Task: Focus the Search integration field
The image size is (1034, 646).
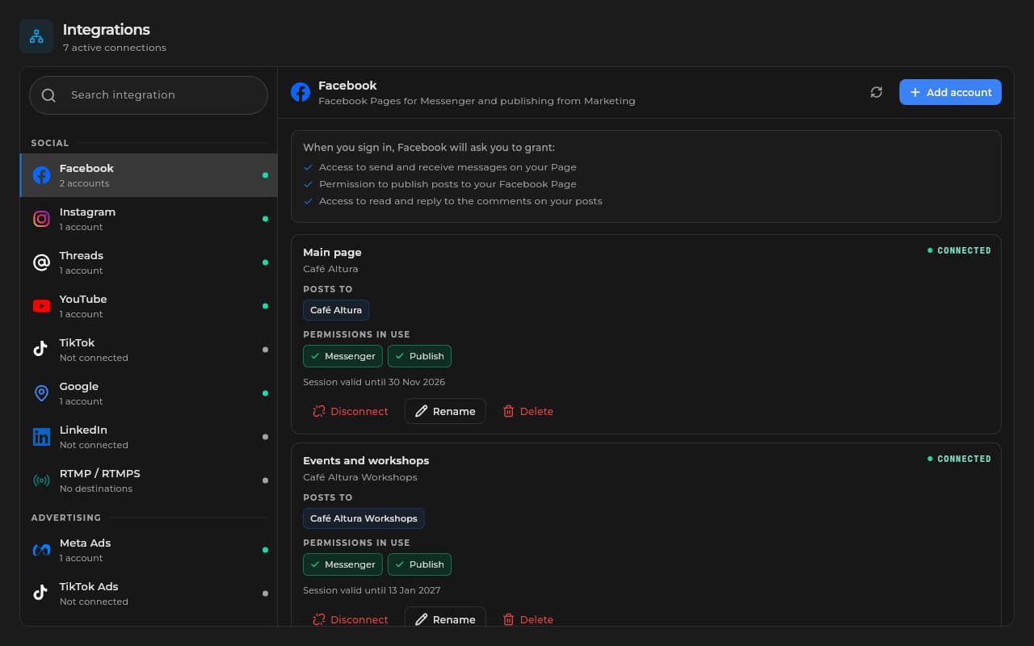Action: tap(149, 95)
